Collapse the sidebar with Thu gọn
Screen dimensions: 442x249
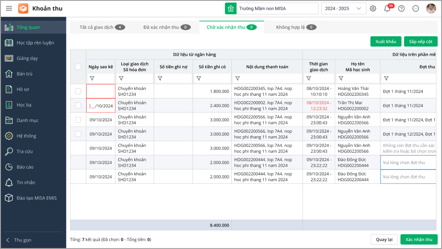click(x=22, y=240)
